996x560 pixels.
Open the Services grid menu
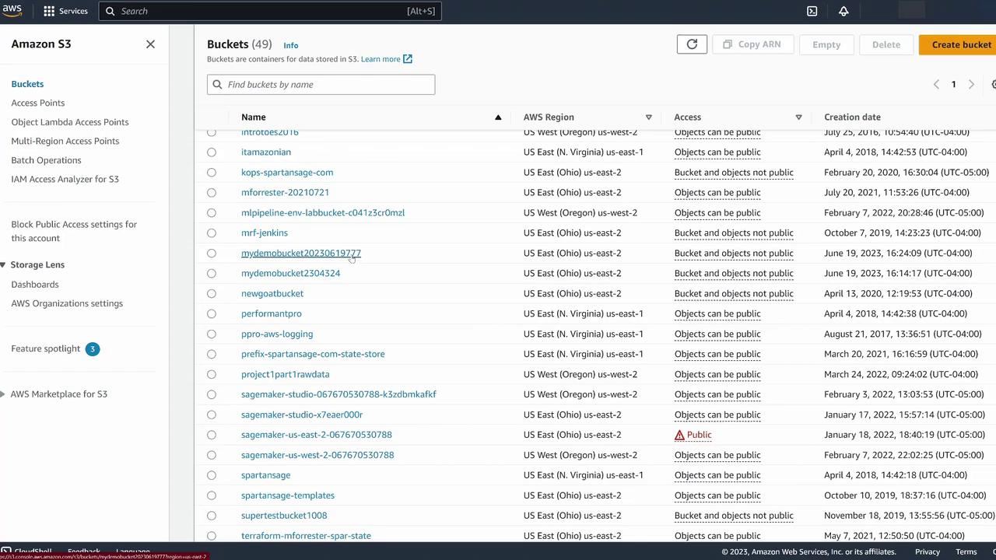click(x=65, y=11)
